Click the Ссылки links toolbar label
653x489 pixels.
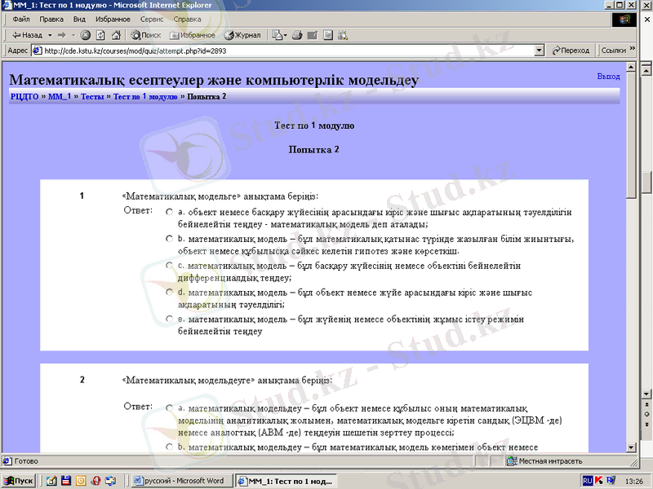(614, 51)
